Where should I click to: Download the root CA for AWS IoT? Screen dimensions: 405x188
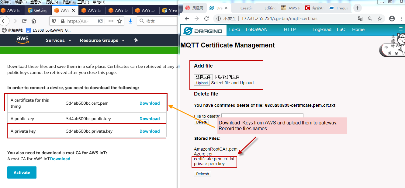pyautogui.click(x=60, y=159)
